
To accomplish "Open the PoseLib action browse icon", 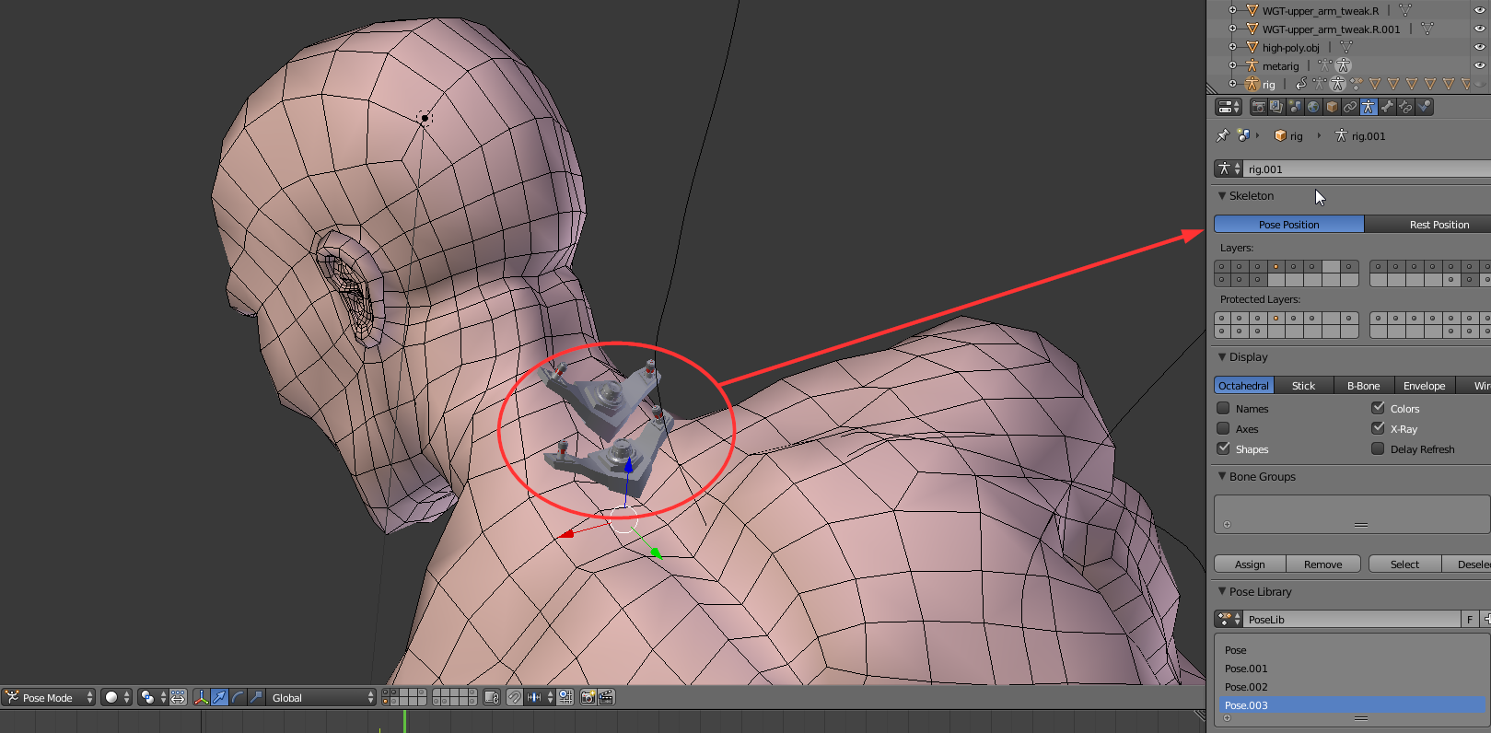I will pos(1229,620).
